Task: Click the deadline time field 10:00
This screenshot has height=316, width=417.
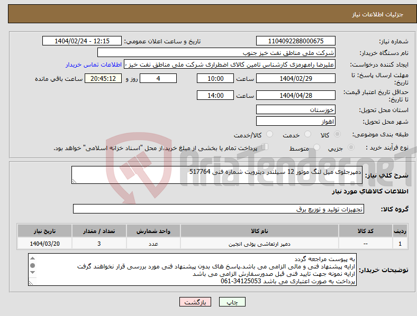Action: click(x=215, y=78)
